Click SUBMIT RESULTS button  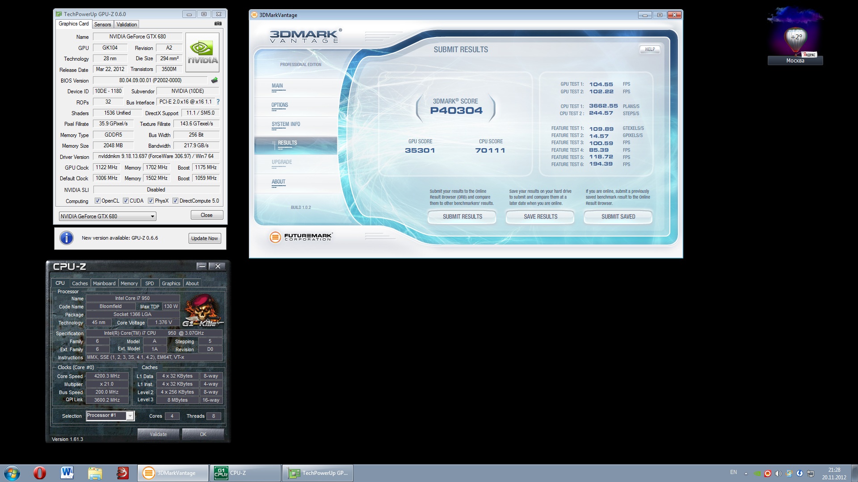click(463, 217)
